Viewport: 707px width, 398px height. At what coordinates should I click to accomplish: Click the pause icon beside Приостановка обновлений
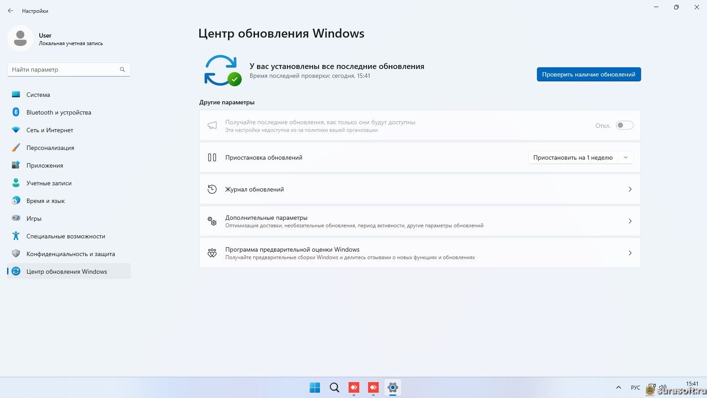pos(212,157)
